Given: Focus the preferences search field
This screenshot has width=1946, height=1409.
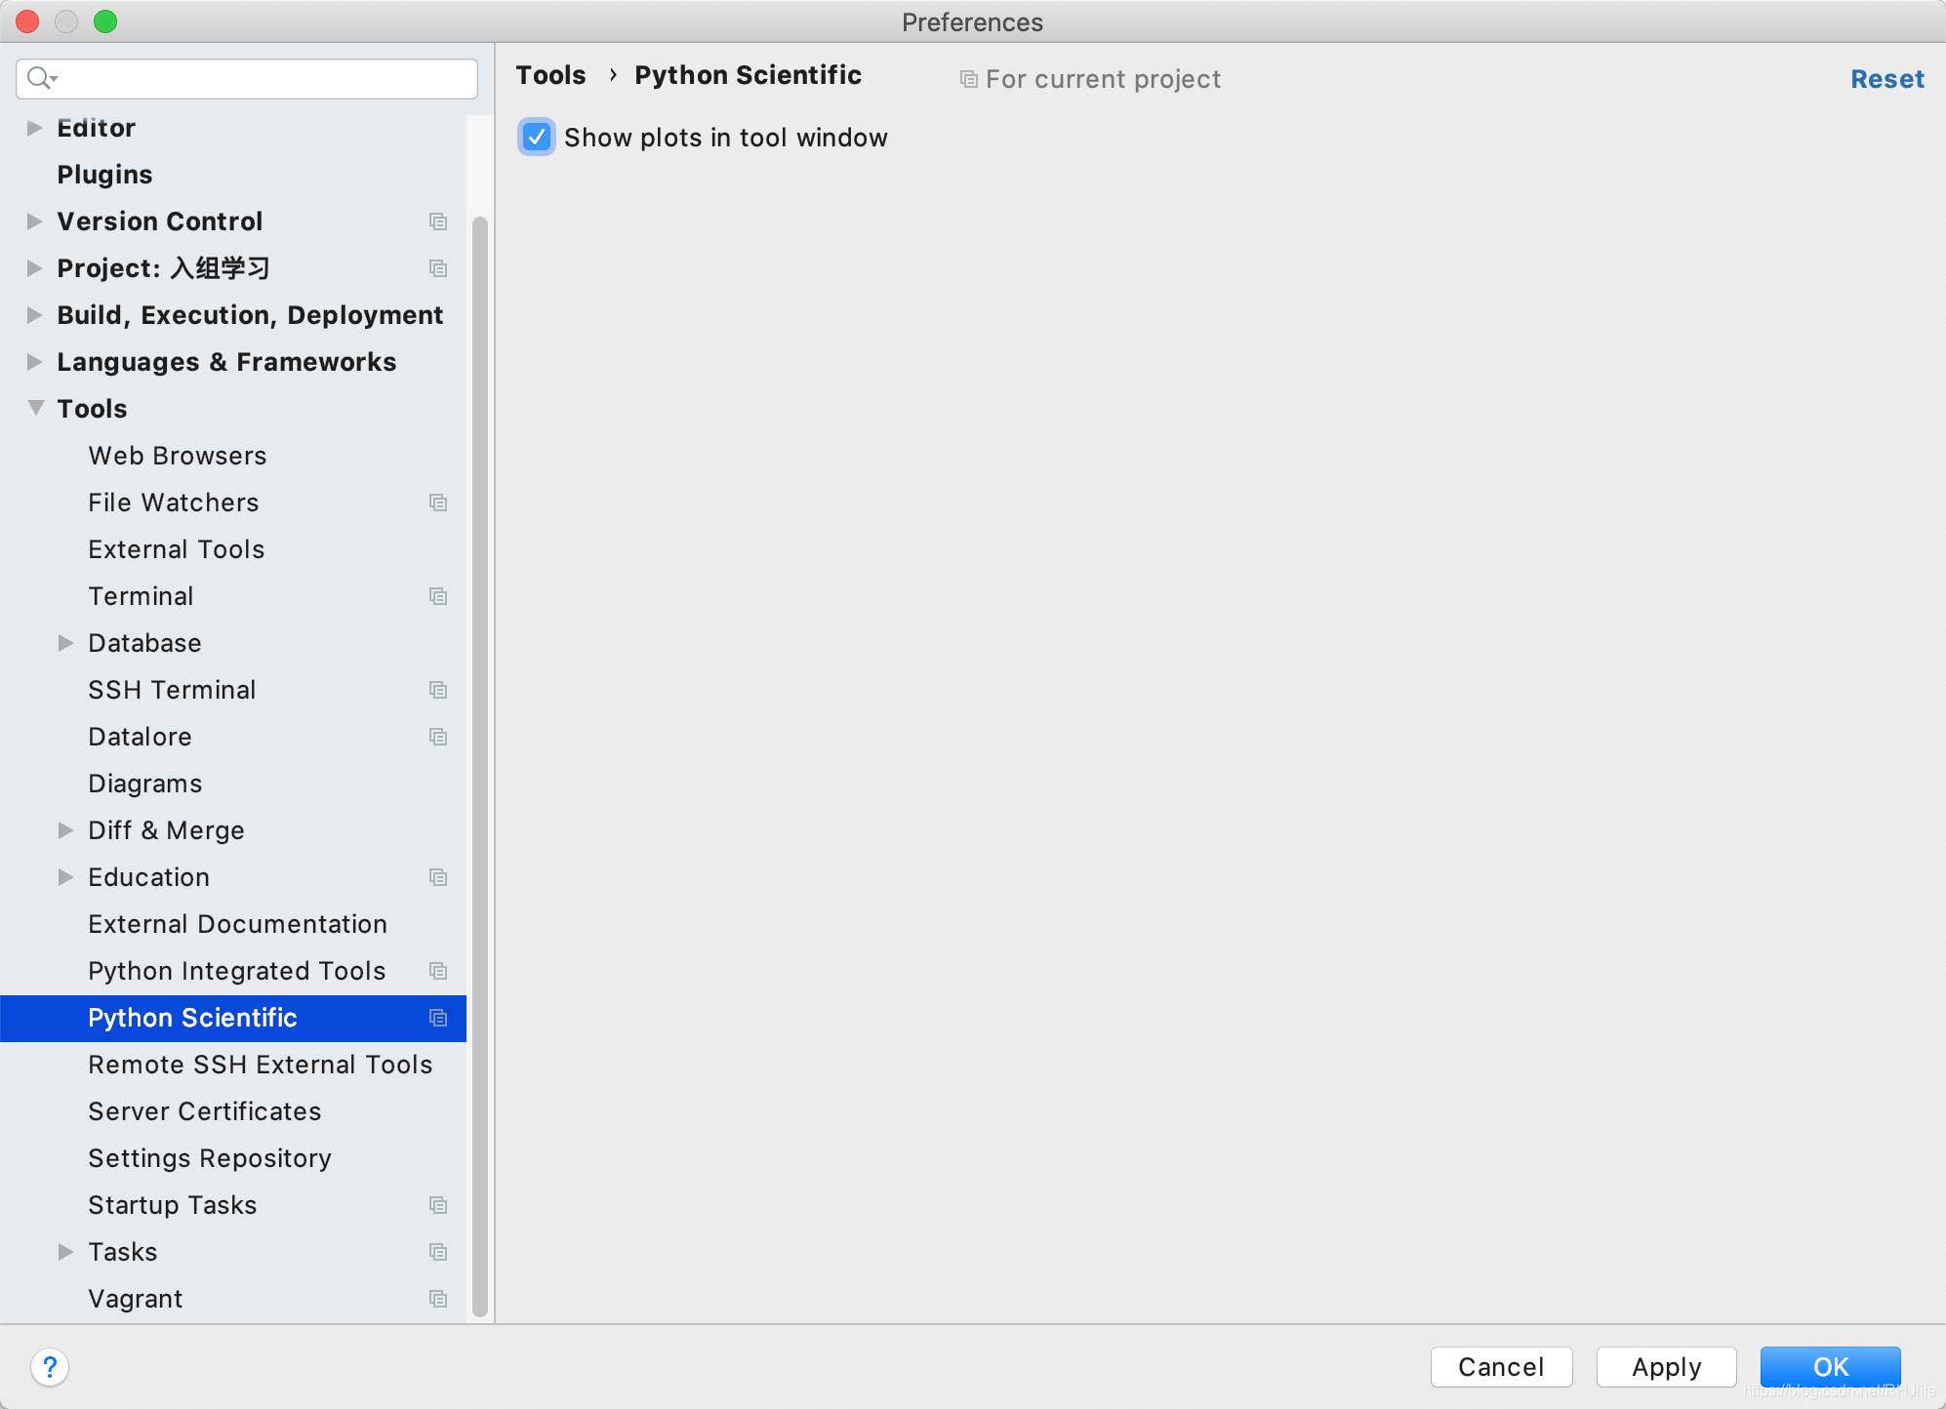Looking at the screenshot, I should pyautogui.click(x=264, y=78).
